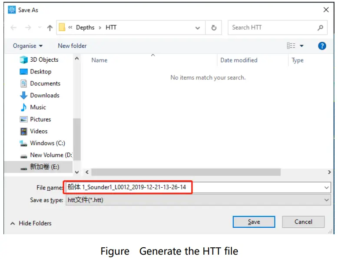Viewport: 338px width, 259px height.
Task: Click the Music note icon
Action: click(23, 107)
